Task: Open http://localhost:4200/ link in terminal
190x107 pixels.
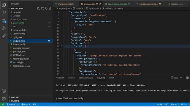Action: [174, 90]
